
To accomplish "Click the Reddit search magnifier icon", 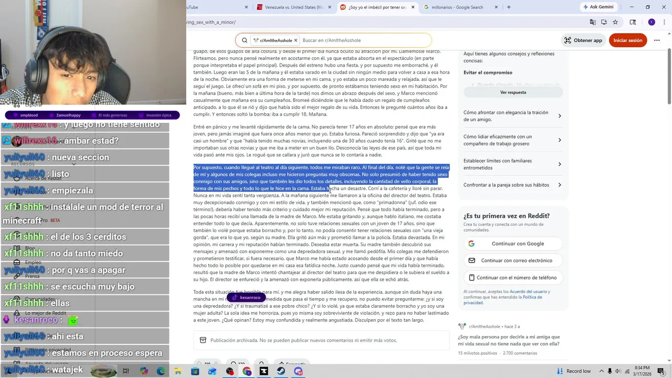I will coord(245,40).
